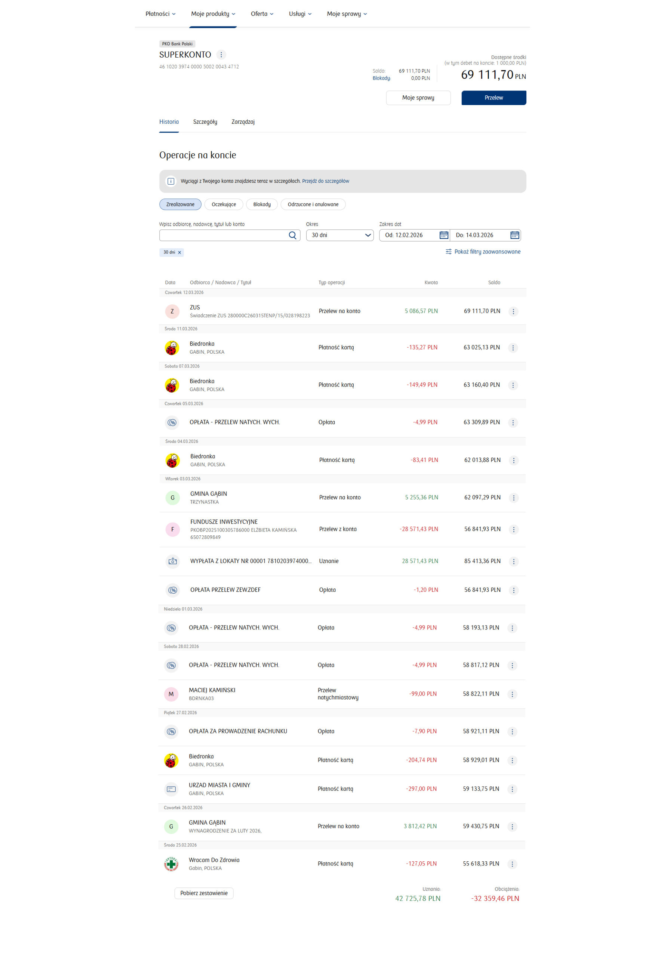Click the Wracam Do Zdrowia merchant logo
This screenshot has width=670, height=957.
click(171, 864)
